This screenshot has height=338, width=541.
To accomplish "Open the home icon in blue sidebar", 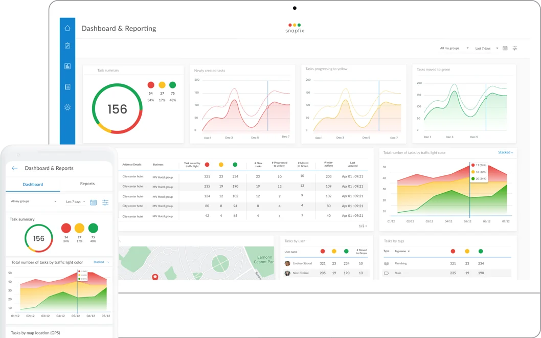I will [x=67, y=28].
